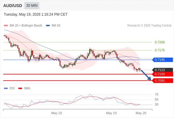The image size is (174, 118).
Task: Click the red 0.7080 target price tag
Action: coord(162,81)
